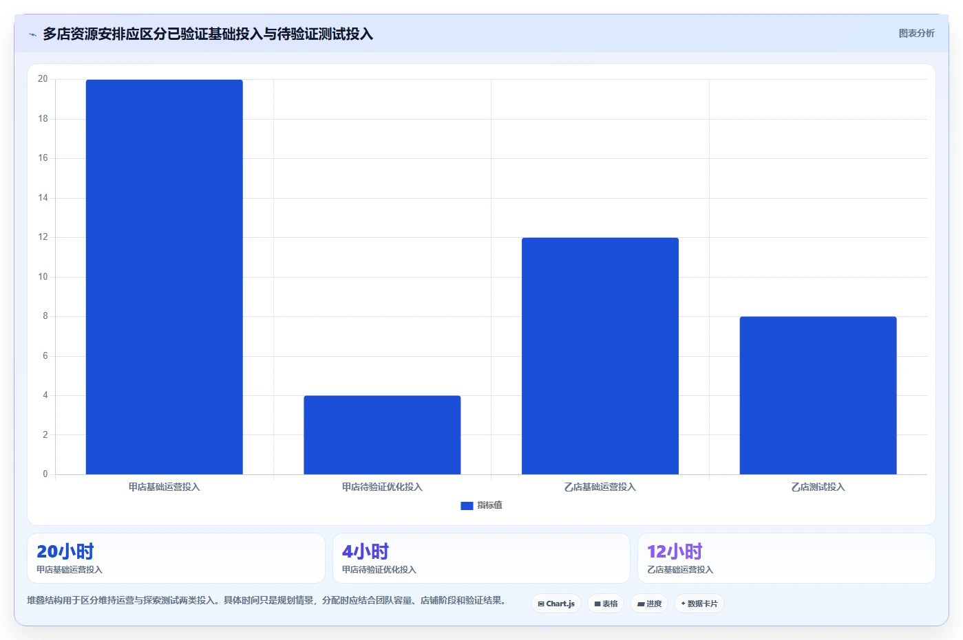Click the y-axis value 20
Viewport: 963px width, 640px height.
[43, 79]
